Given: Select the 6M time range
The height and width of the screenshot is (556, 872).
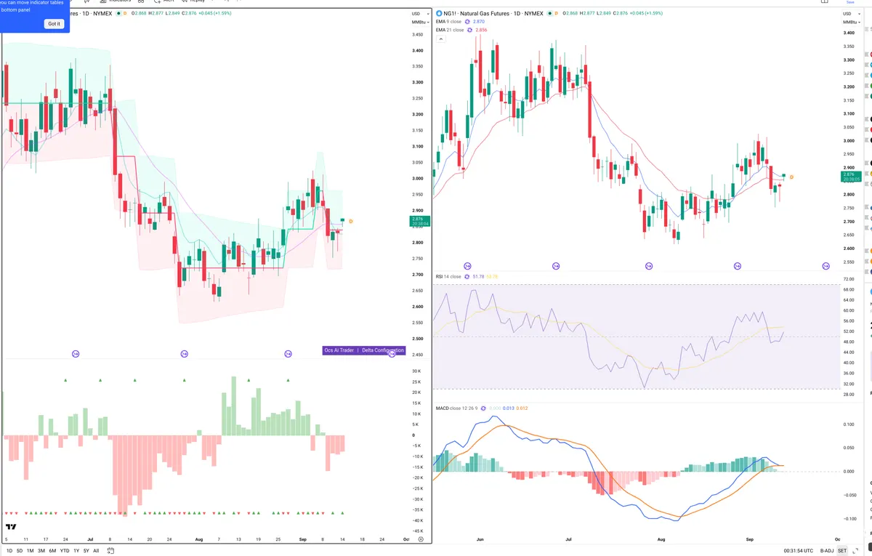Looking at the screenshot, I should point(52,551).
